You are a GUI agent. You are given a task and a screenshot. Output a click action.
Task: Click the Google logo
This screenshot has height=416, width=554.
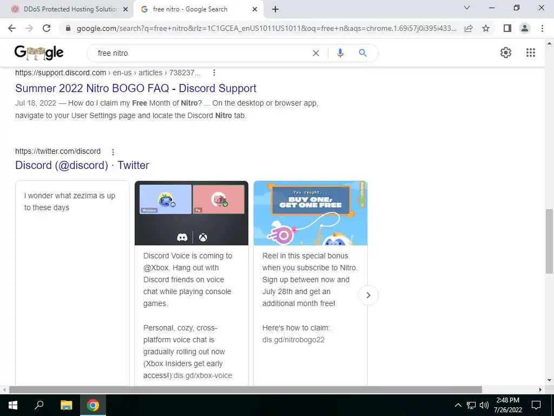pos(39,53)
